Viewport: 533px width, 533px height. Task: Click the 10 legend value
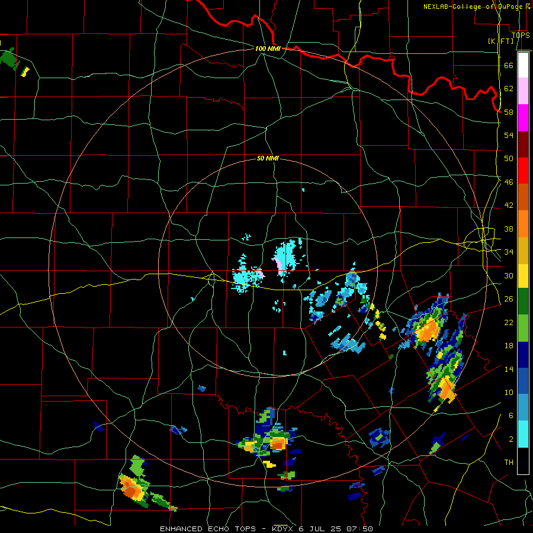(509, 392)
